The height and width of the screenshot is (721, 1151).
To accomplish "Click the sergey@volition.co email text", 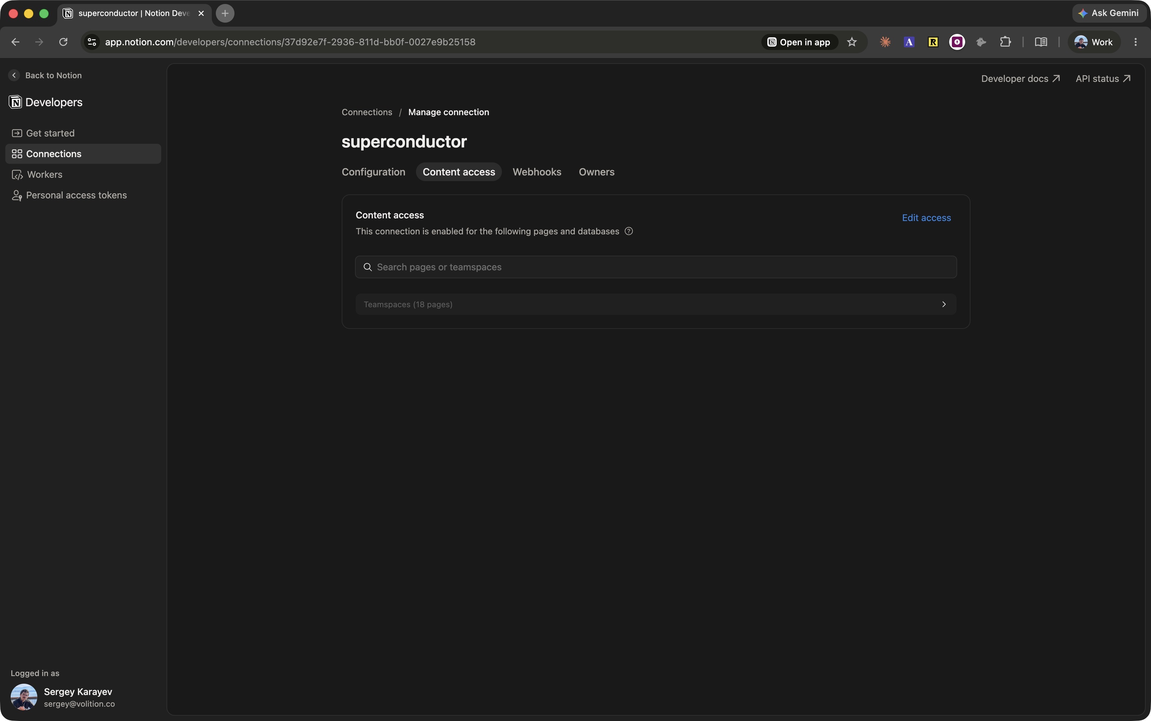I will click(79, 704).
